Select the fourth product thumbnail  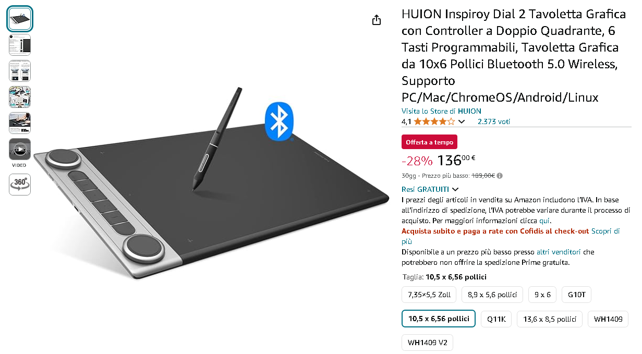pos(20,97)
